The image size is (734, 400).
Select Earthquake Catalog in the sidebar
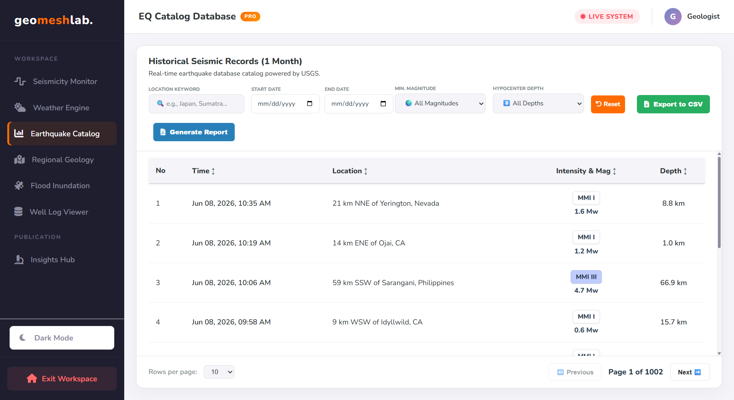62,134
